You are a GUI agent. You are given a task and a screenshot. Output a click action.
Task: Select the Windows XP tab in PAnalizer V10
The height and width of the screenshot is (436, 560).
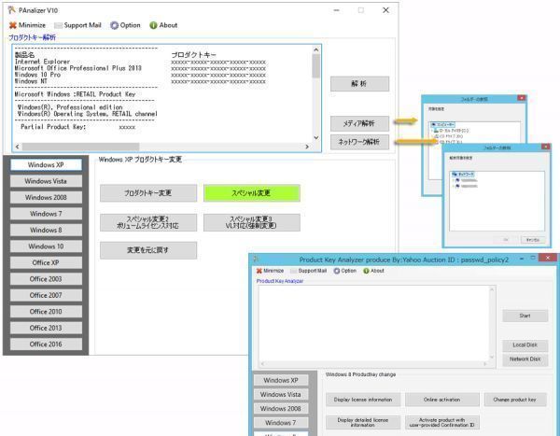coord(46,164)
